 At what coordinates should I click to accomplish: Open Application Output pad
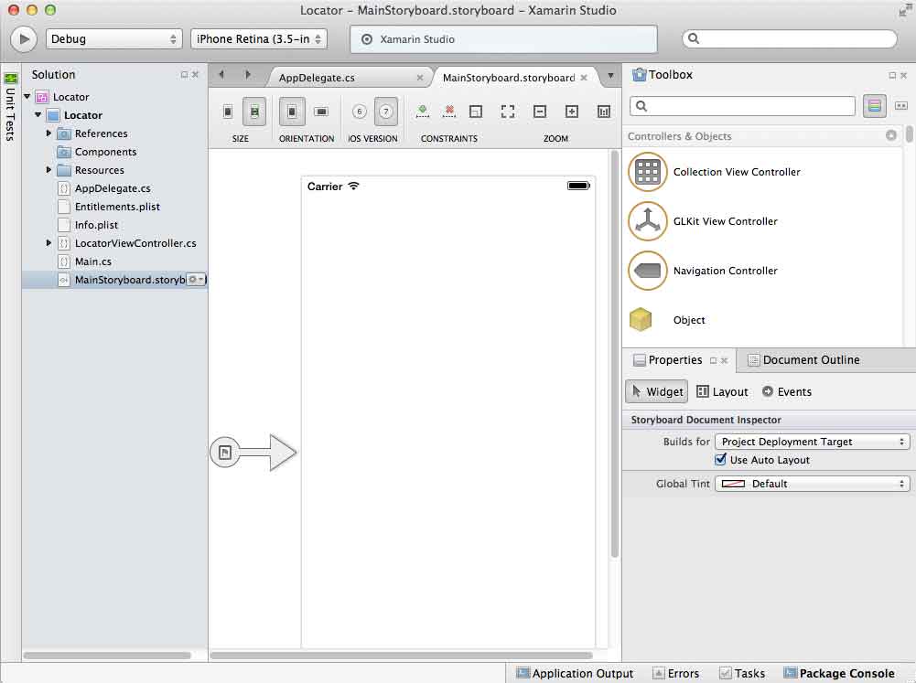coord(575,673)
